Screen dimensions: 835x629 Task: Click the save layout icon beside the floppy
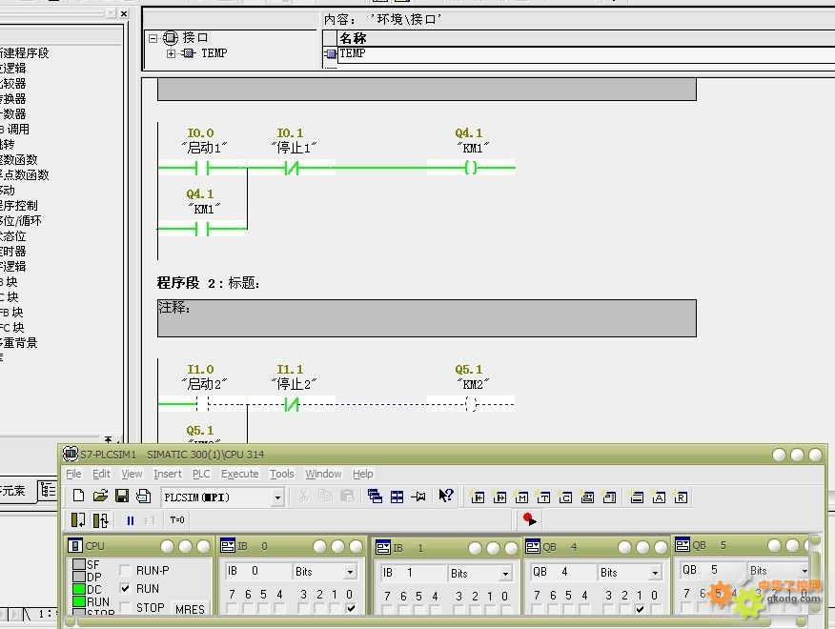[143, 497]
